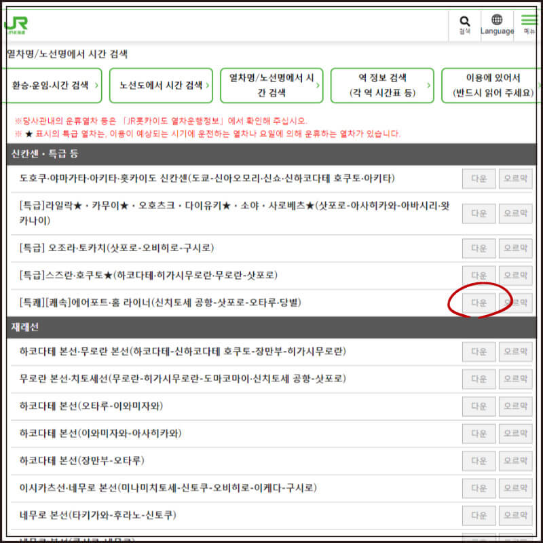Click the JR Hokkaido logo
The width and height of the screenshot is (543, 543).
16,25
